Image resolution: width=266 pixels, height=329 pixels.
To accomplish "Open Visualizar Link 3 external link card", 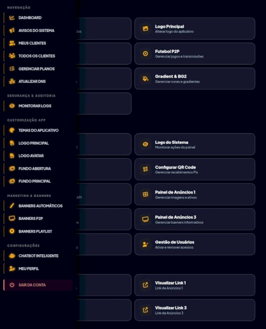I will [x=195, y=310].
